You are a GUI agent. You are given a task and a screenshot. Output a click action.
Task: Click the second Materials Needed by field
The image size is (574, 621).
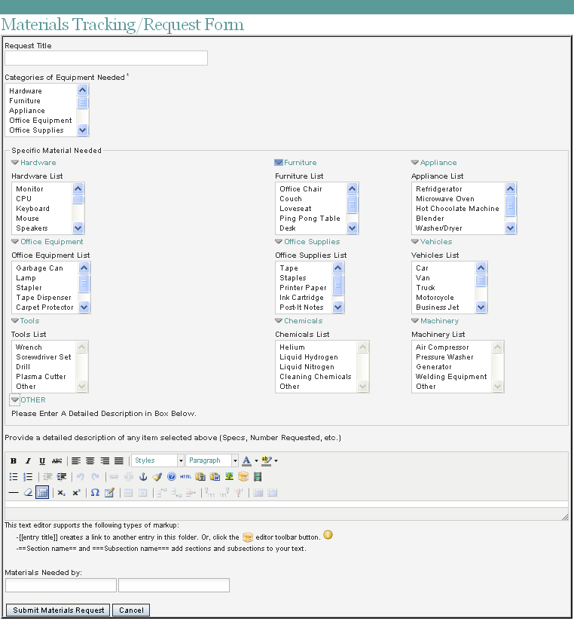tap(174, 585)
